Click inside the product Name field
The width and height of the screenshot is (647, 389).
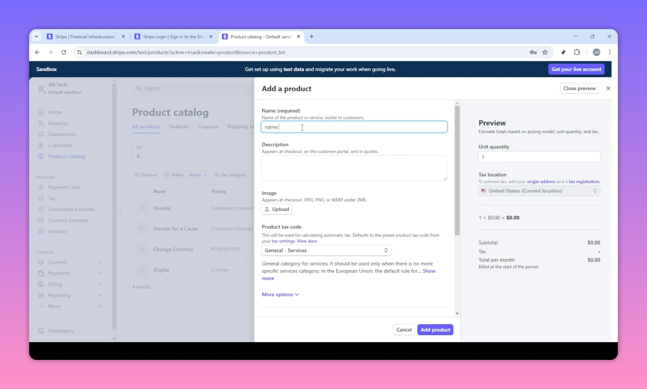coord(354,127)
